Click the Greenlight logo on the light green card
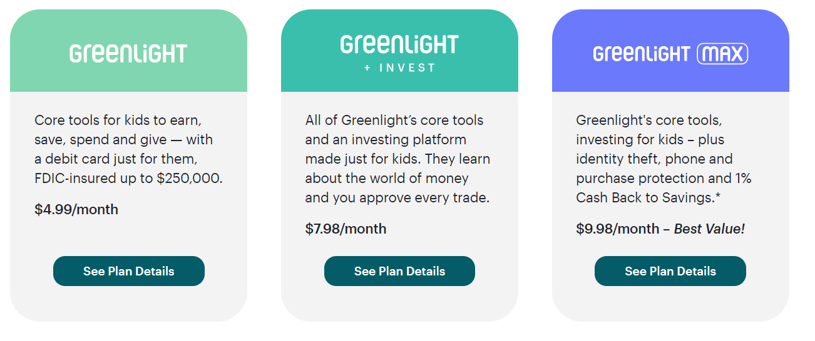The image size is (815, 341). (128, 54)
